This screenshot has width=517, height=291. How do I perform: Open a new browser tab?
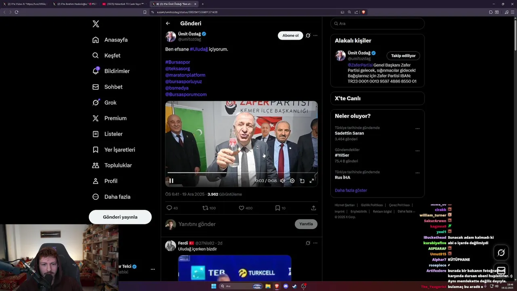coord(203,4)
